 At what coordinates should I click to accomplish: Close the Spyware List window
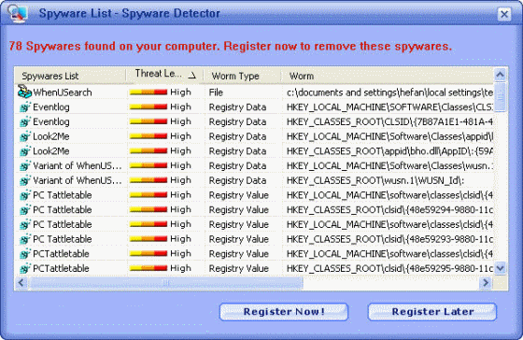504,14
